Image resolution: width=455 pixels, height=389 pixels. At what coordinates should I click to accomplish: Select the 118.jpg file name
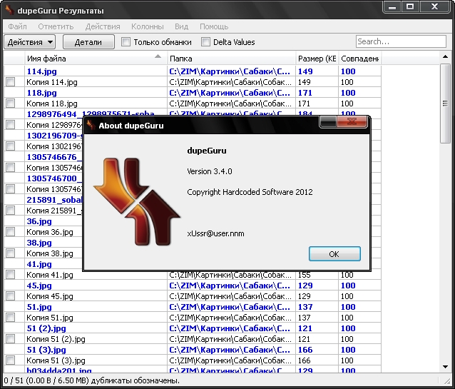(42, 93)
